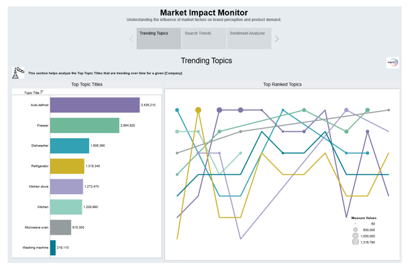Image resolution: width=410 pixels, height=268 pixels.
Task: Click the yellow Refrigerator bar
Action: (67, 166)
